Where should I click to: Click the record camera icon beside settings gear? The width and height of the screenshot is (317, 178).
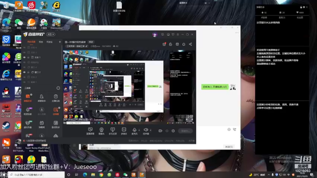[160, 131]
